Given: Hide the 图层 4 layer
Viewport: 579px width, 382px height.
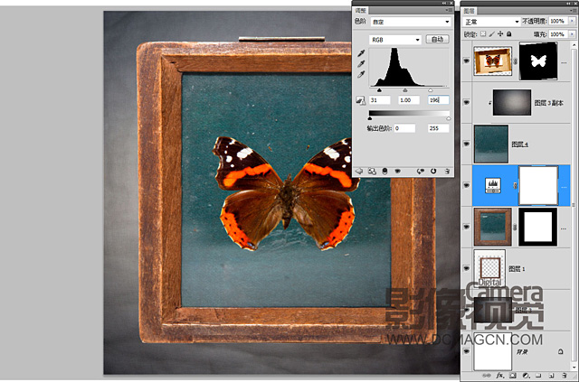Looking at the screenshot, I should pos(467,144).
